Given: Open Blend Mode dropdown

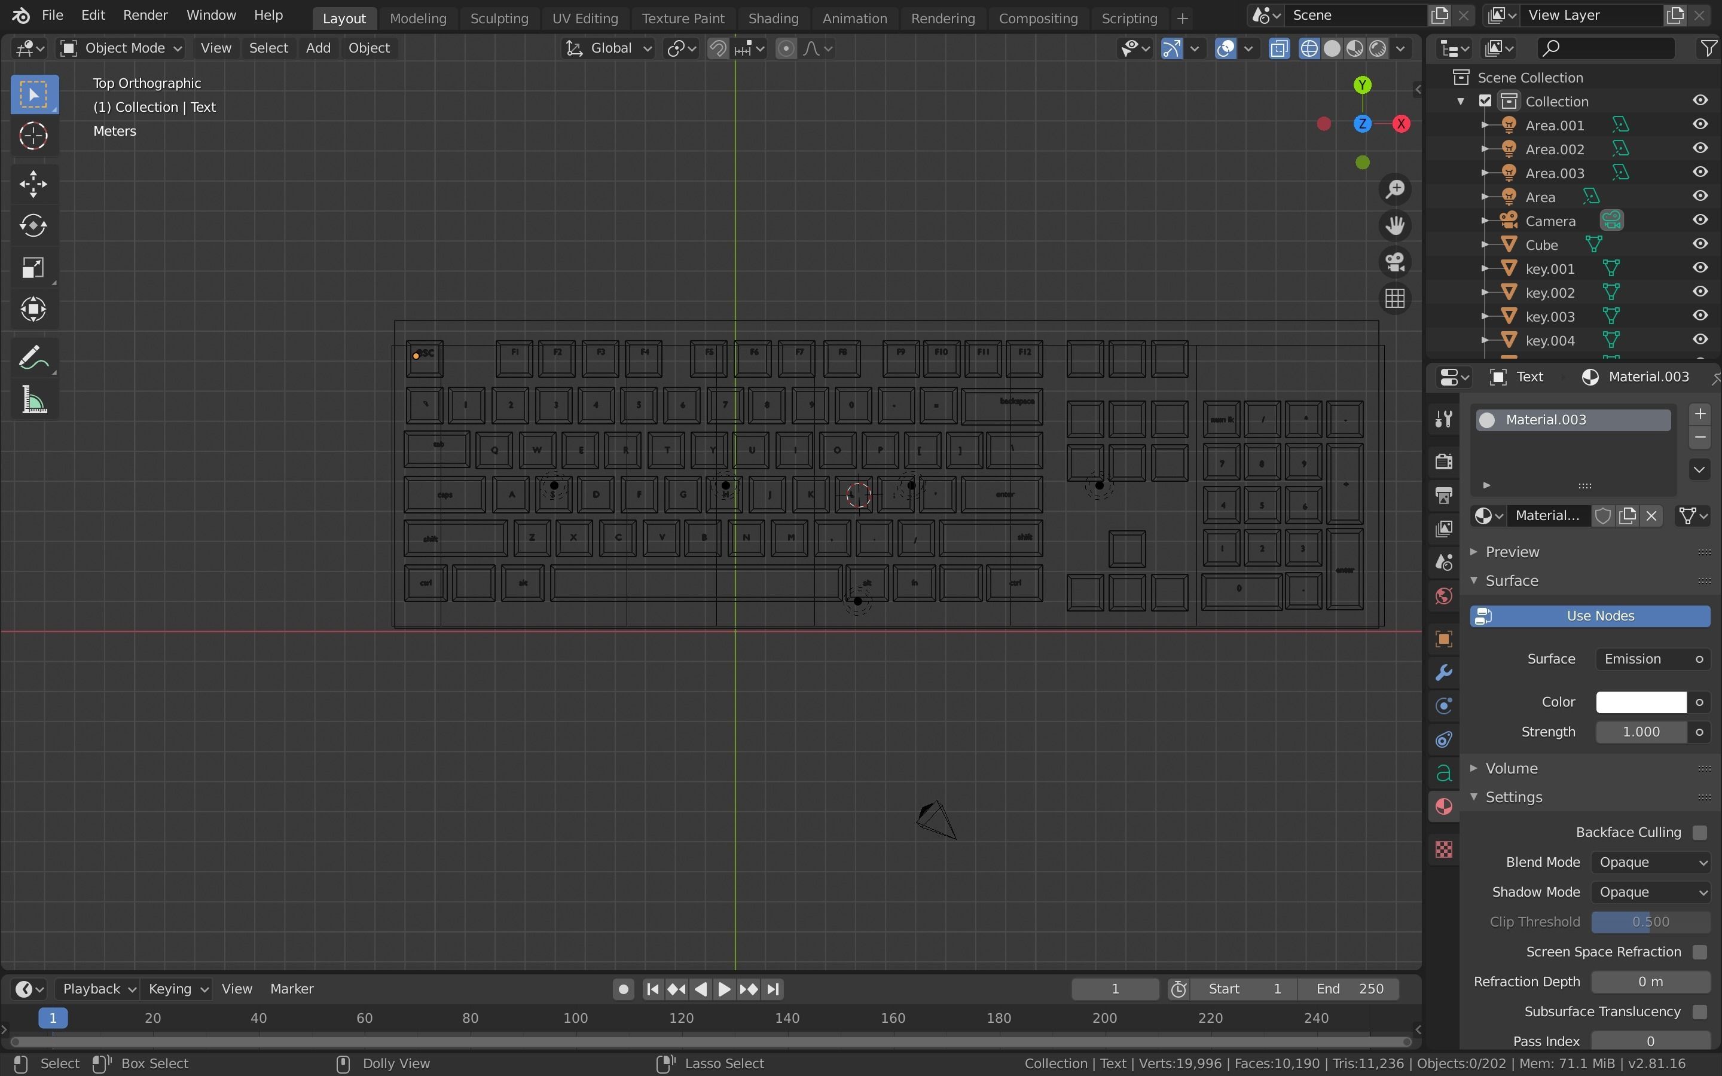Looking at the screenshot, I should [1650, 862].
